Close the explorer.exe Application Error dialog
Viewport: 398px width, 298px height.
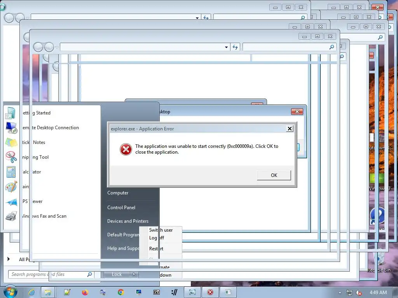[290, 129]
